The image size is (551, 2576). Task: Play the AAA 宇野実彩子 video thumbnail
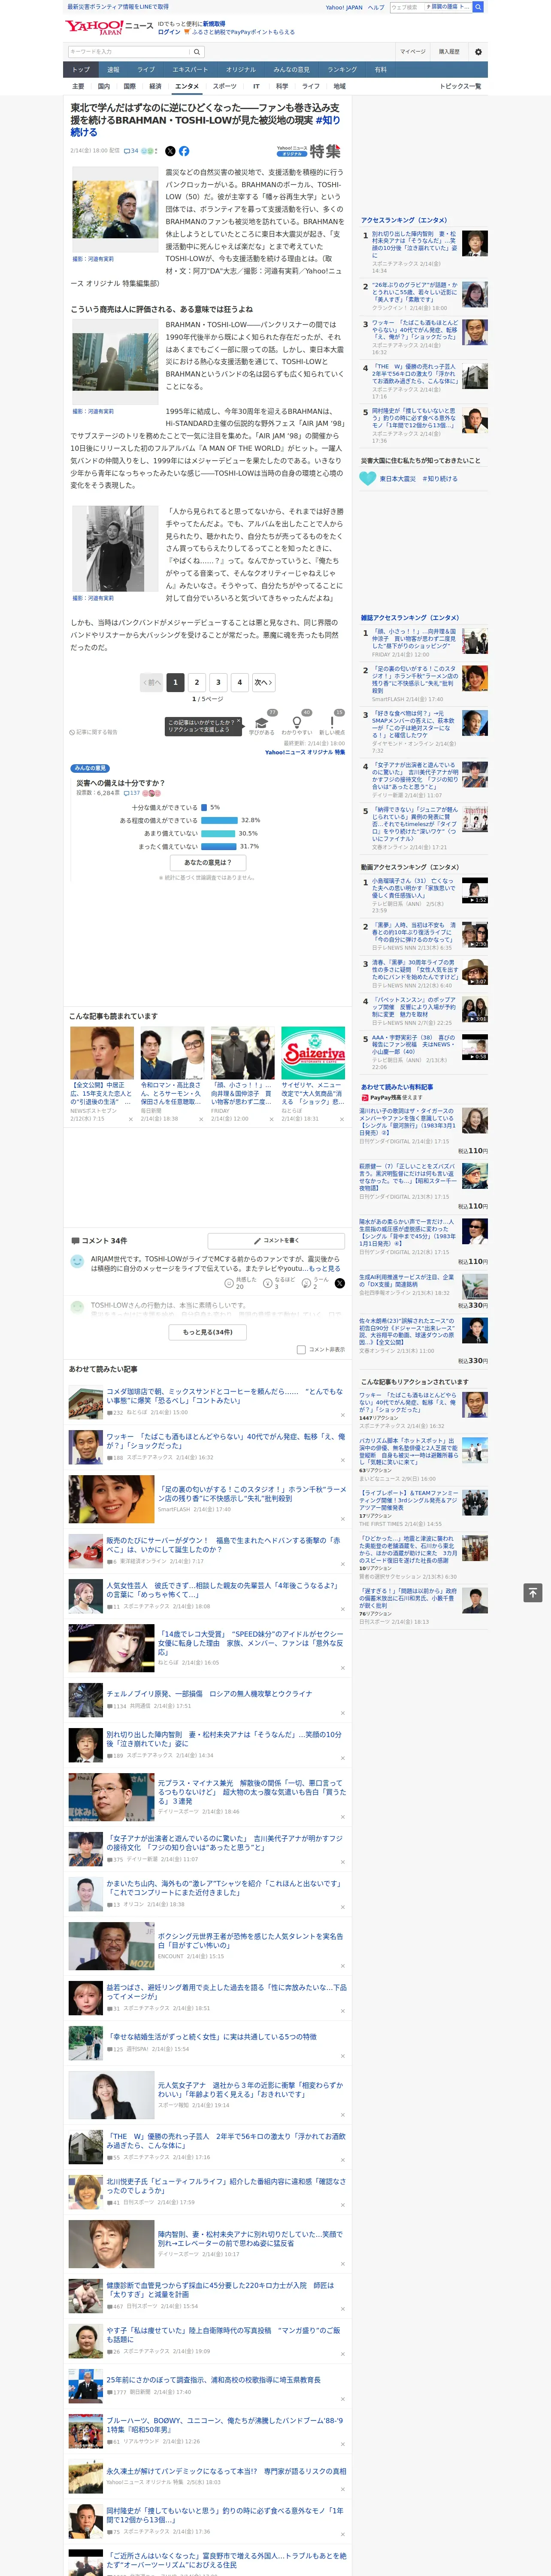[x=475, y=1047]
